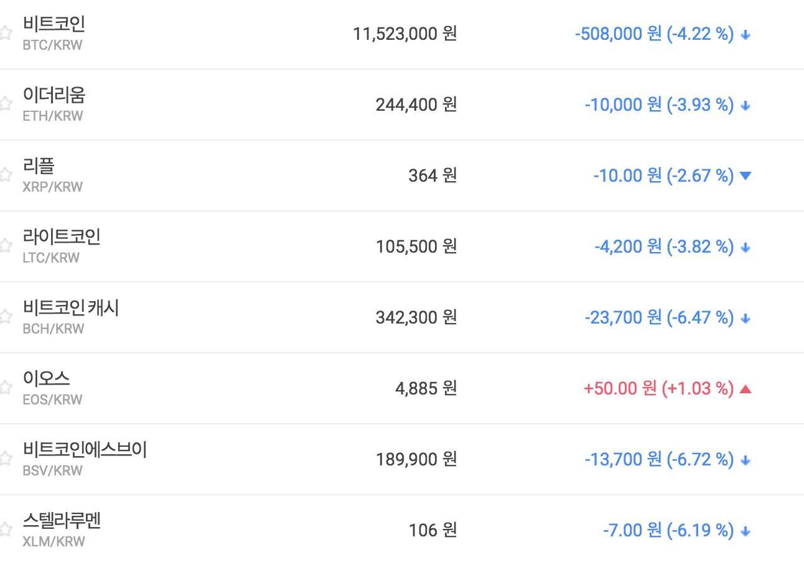Toggle favorite star for 이더리움 ETH/KRW
The width and height of the screenshot is (804, 565).
click(x=5, y=104)
